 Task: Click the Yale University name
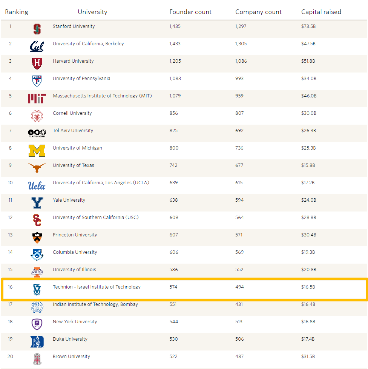coord(69,200)
